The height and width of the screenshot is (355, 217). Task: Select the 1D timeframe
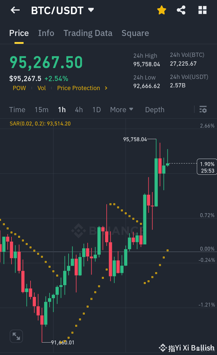(96, 109)
